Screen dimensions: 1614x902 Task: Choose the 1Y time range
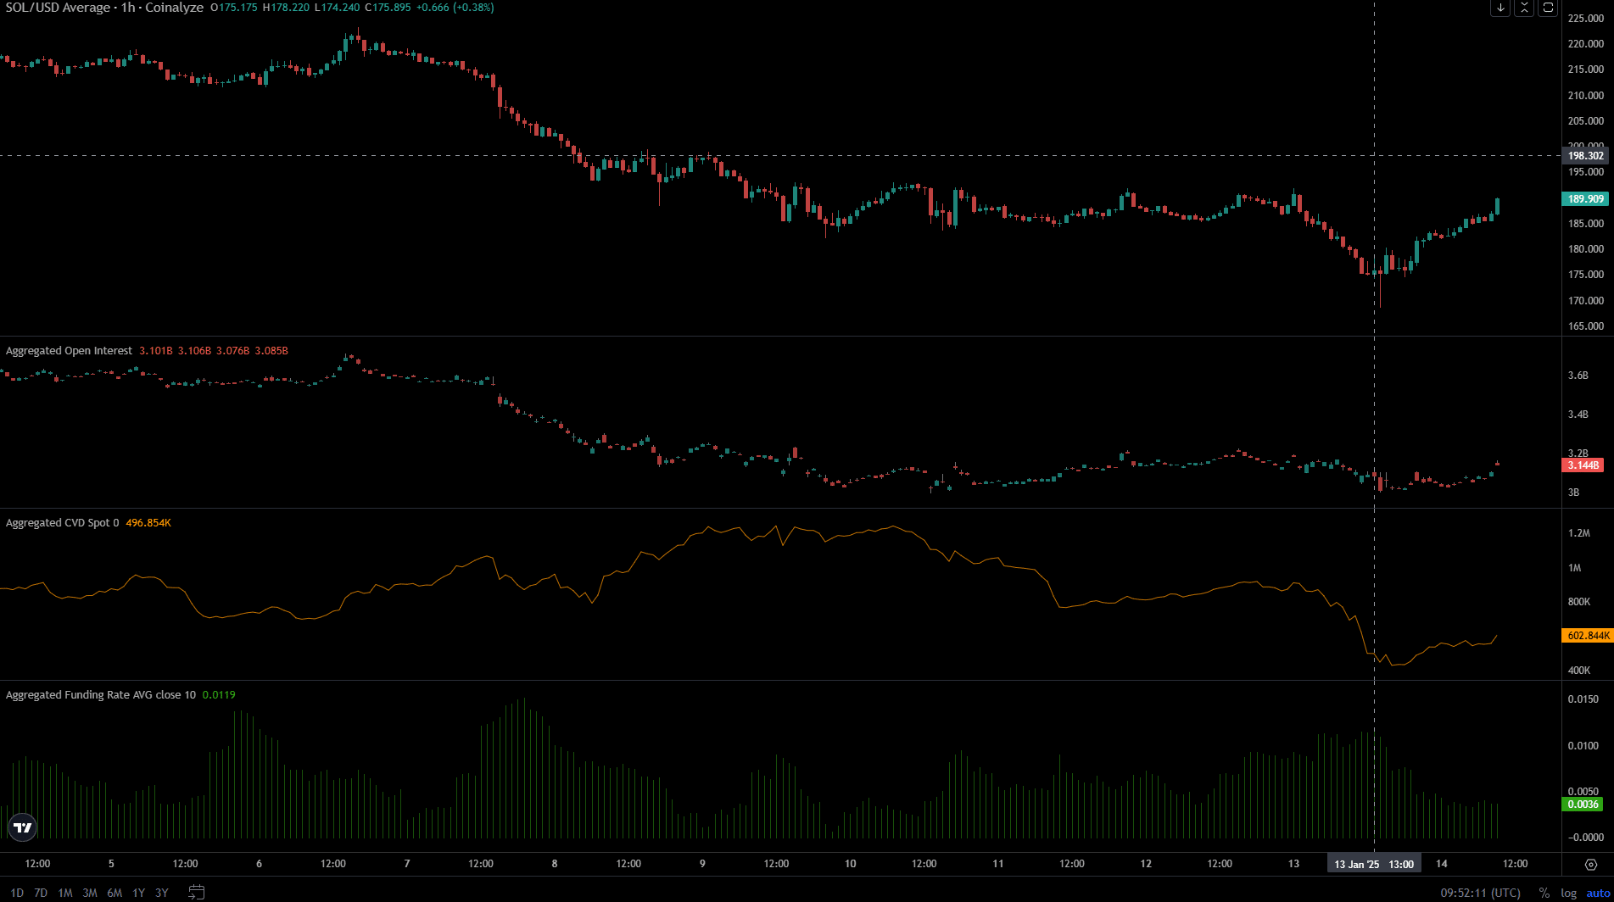tap(138, 893)
